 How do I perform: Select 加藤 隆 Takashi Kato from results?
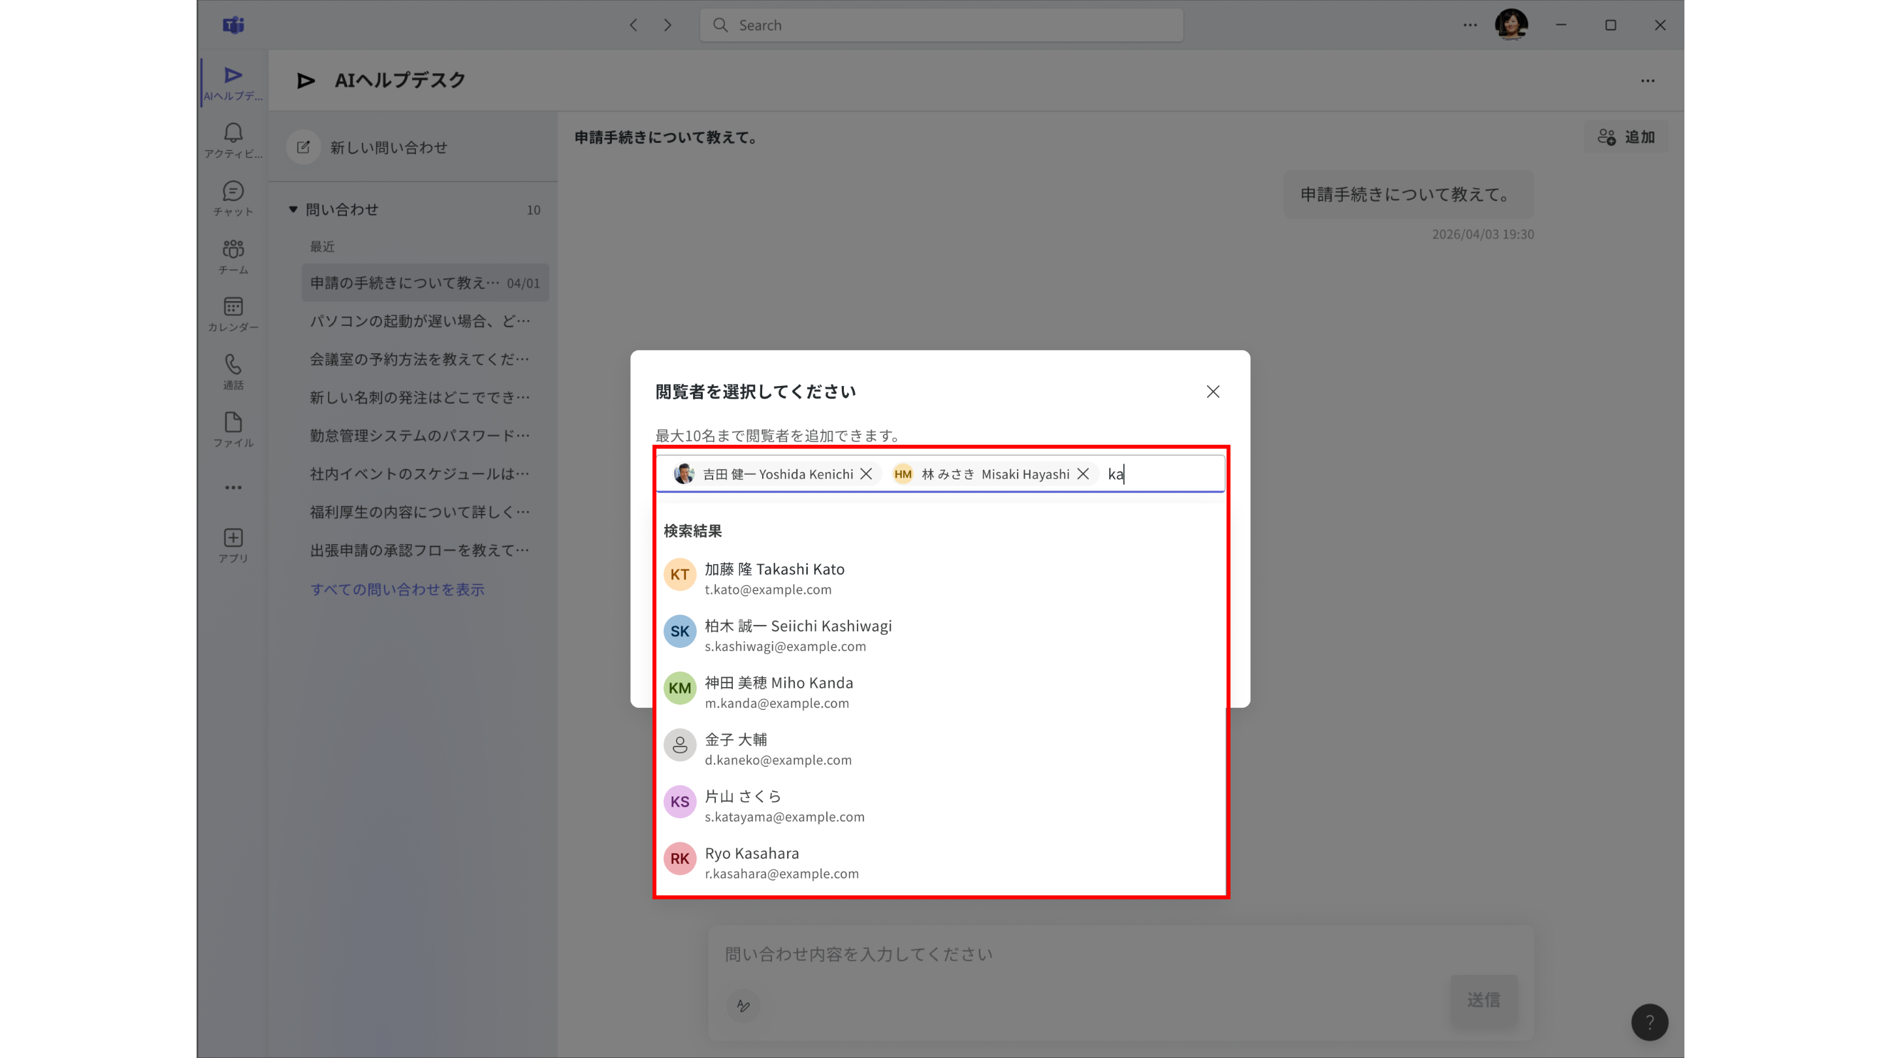click(940, 577)
